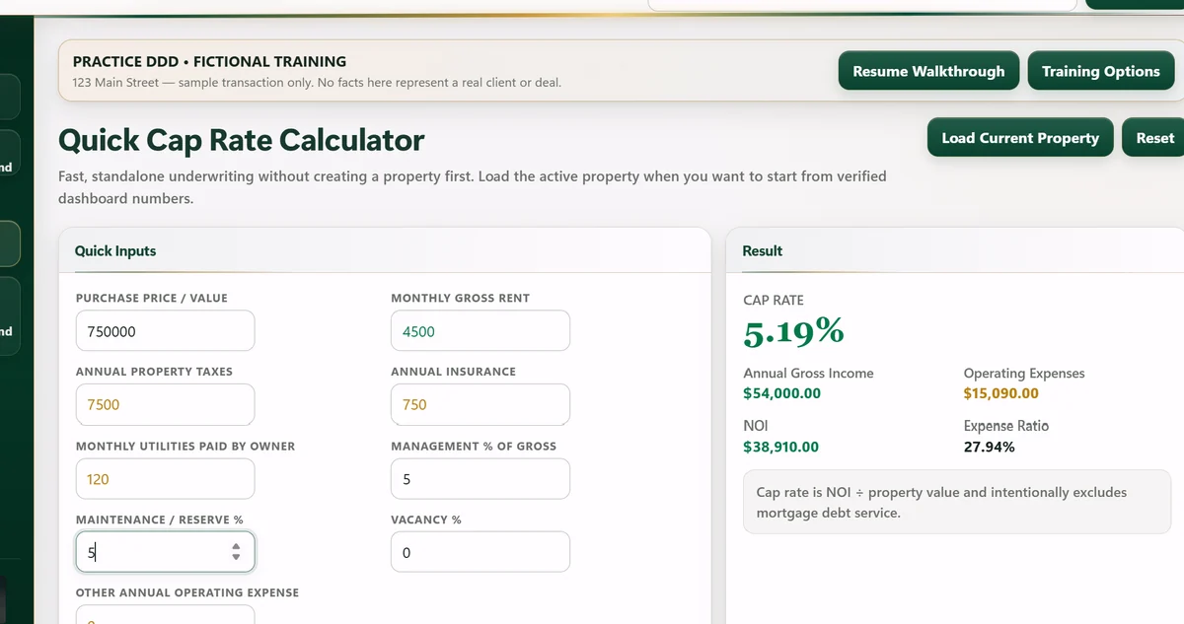
Task: Select the Monthly Gross Rent input
Action: (481, 331)
